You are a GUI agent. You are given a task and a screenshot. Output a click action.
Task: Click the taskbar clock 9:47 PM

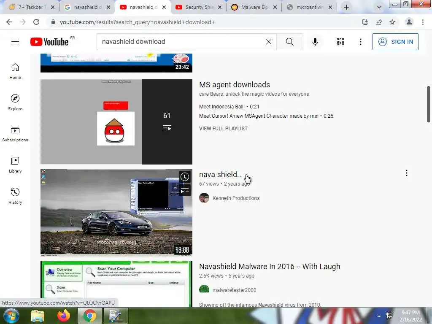[x=411, y=316]
